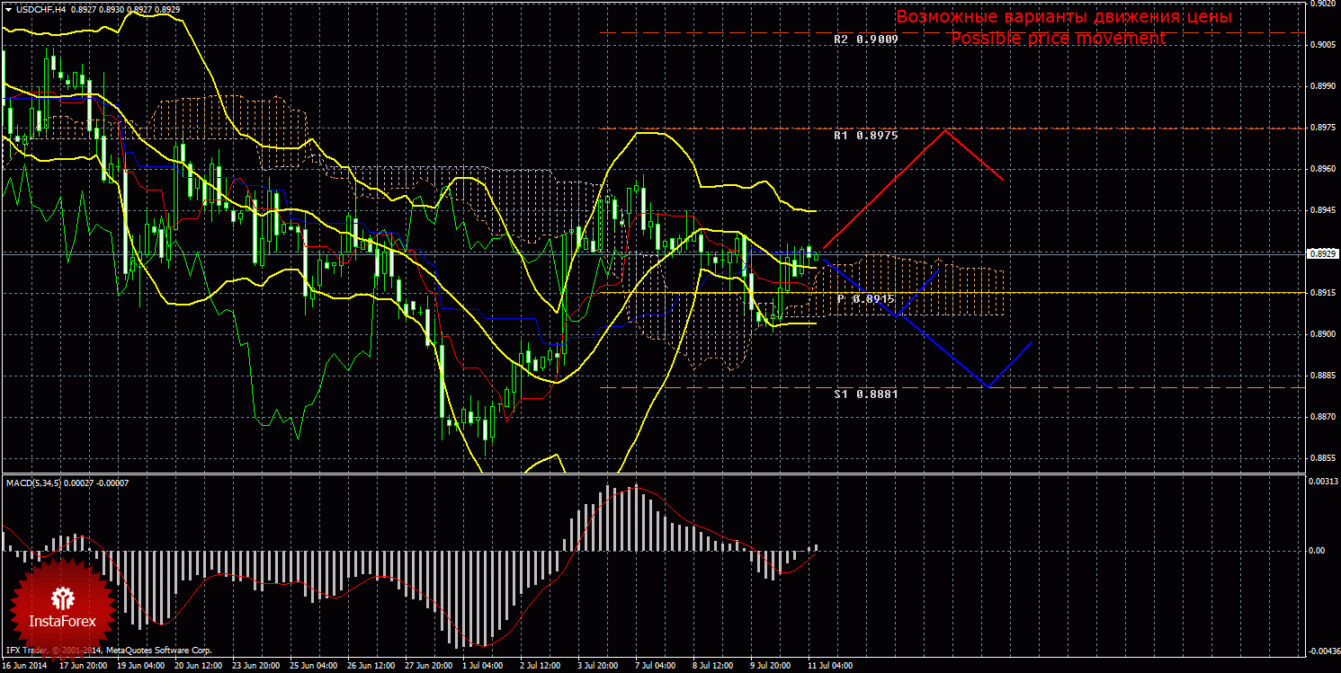Click price scale value 0.8885

[x=1322, y=376]
